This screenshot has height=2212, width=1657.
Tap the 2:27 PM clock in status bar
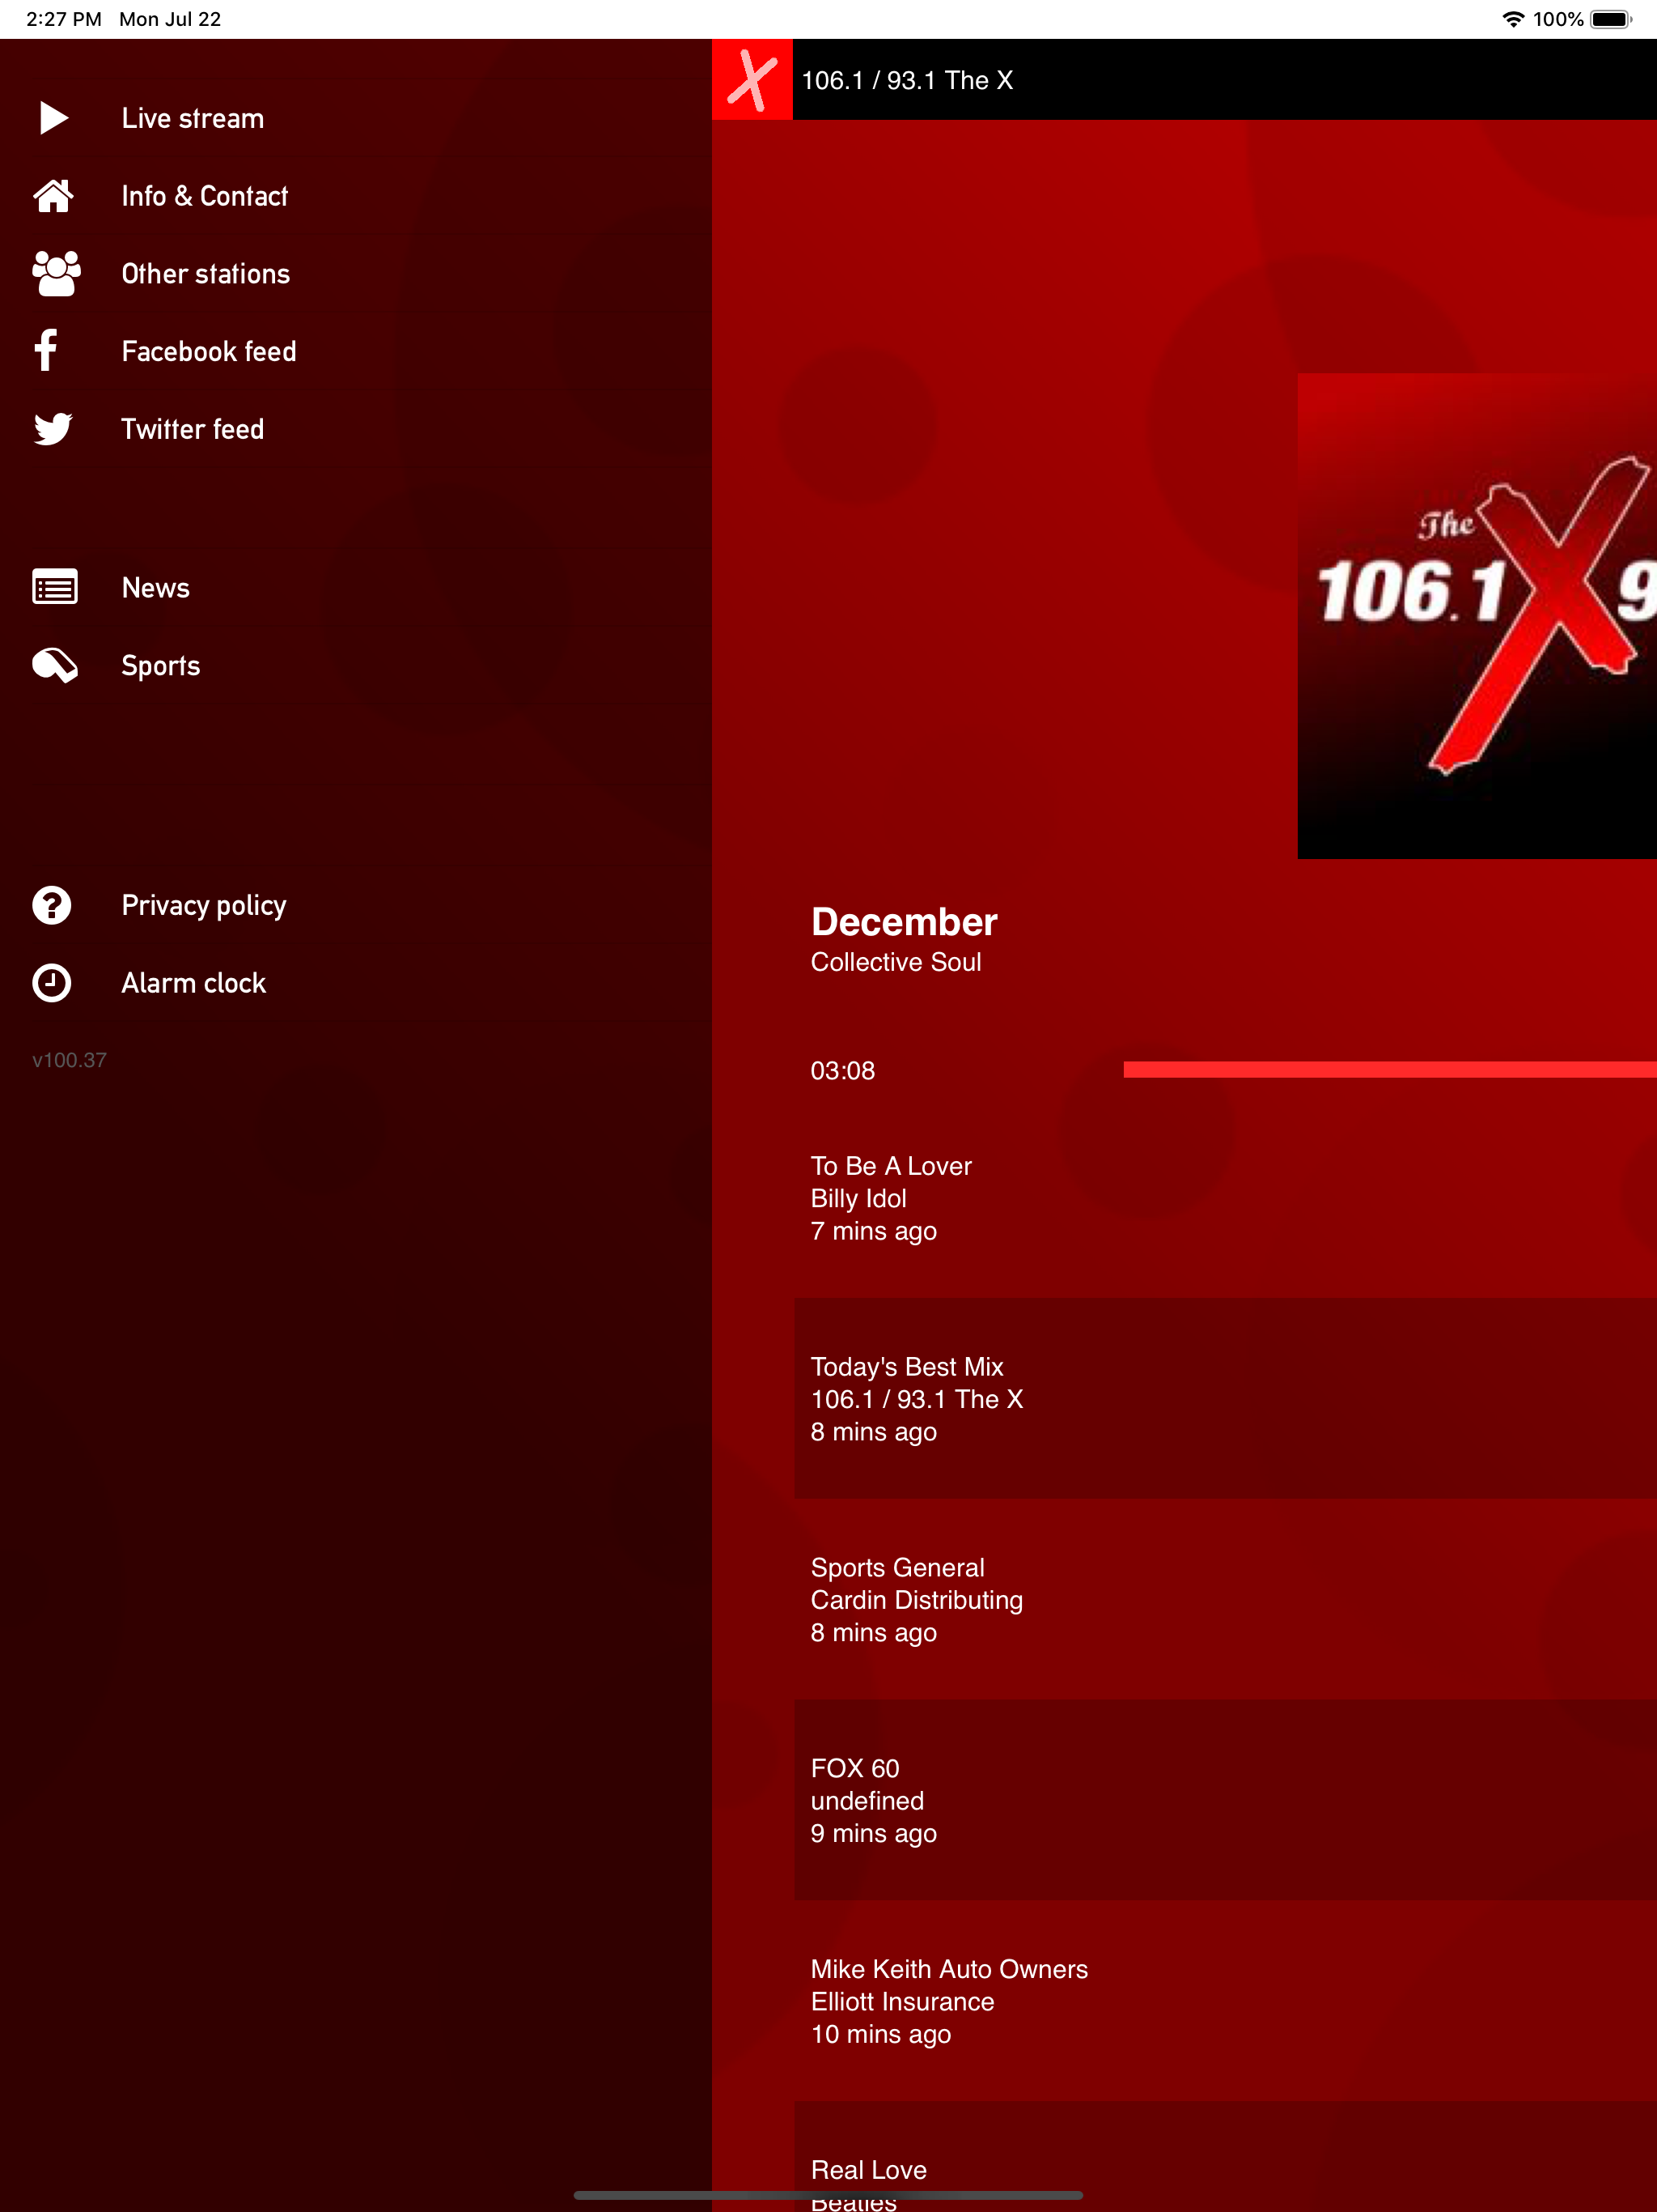[x=64, y=19]
